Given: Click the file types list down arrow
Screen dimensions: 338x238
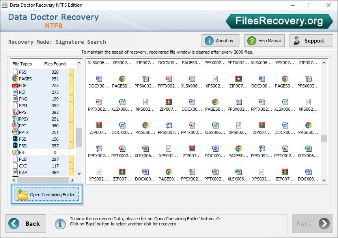Looking at the screenshot, I should [x=79, y=174].
